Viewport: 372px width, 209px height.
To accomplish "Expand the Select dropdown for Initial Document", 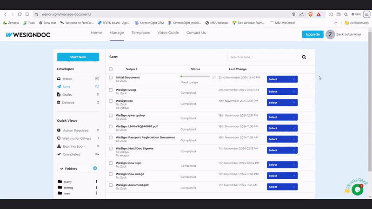I will [x=282, y=79].
